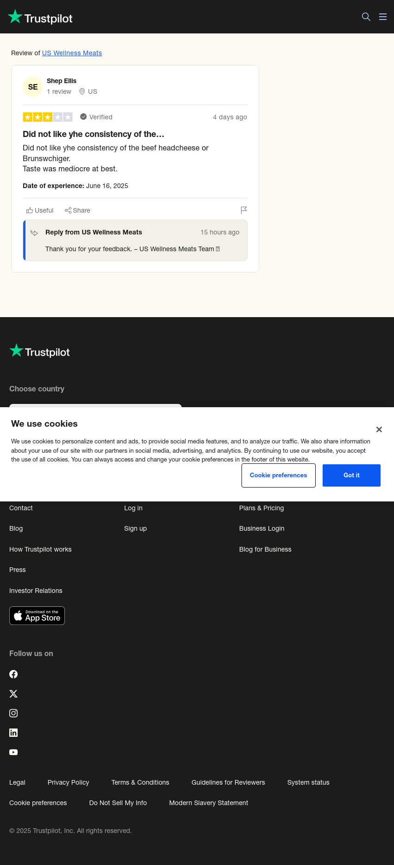This screenshot has width=394, height=865.
Task: Open Shep Ellis reviewer profile name
Action: pos(62,81)
